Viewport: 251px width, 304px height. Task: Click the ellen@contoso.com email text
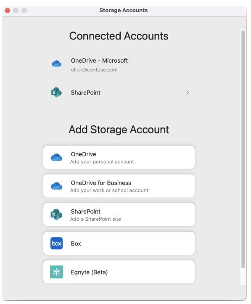click(x=94, y=70)
